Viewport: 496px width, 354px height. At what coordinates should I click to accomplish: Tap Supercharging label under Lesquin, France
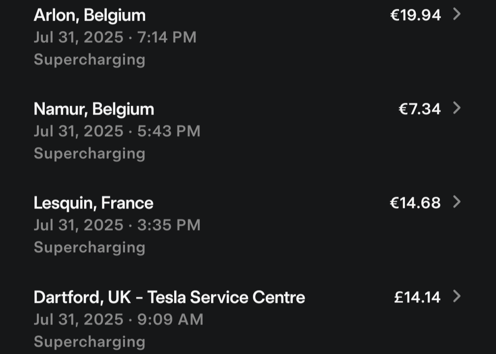click(90, 247)
